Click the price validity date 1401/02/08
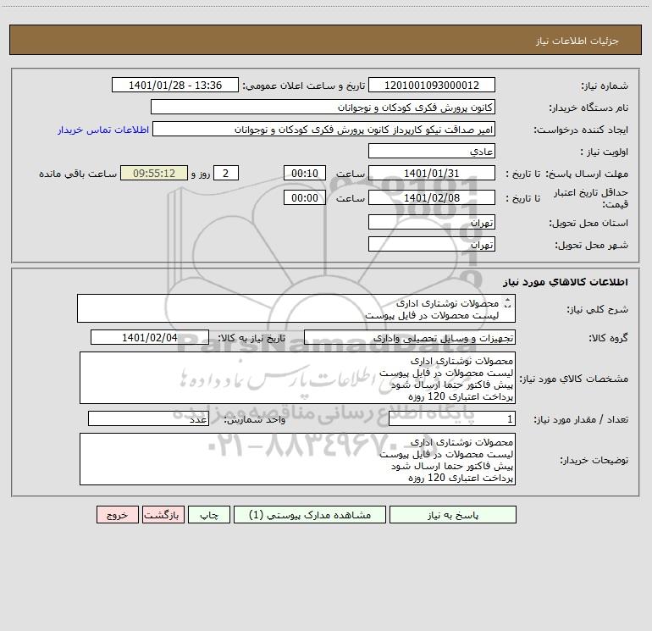The image size is (652, 631). 432,197
